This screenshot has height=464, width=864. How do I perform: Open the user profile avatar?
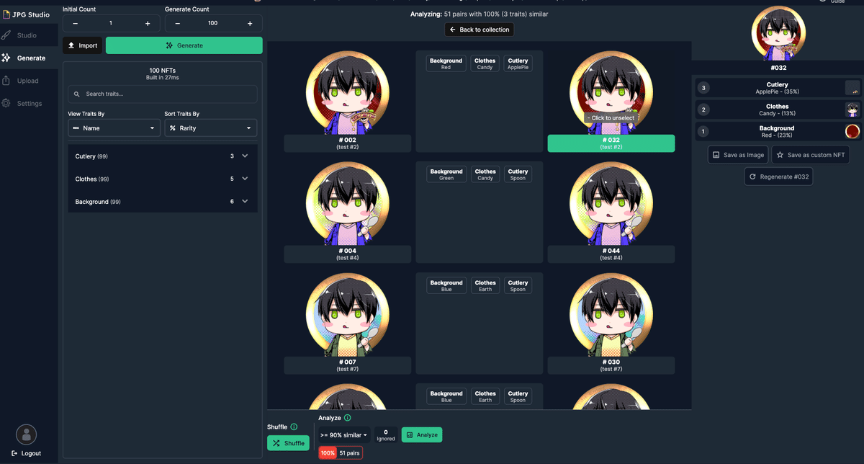coord(27,434)
